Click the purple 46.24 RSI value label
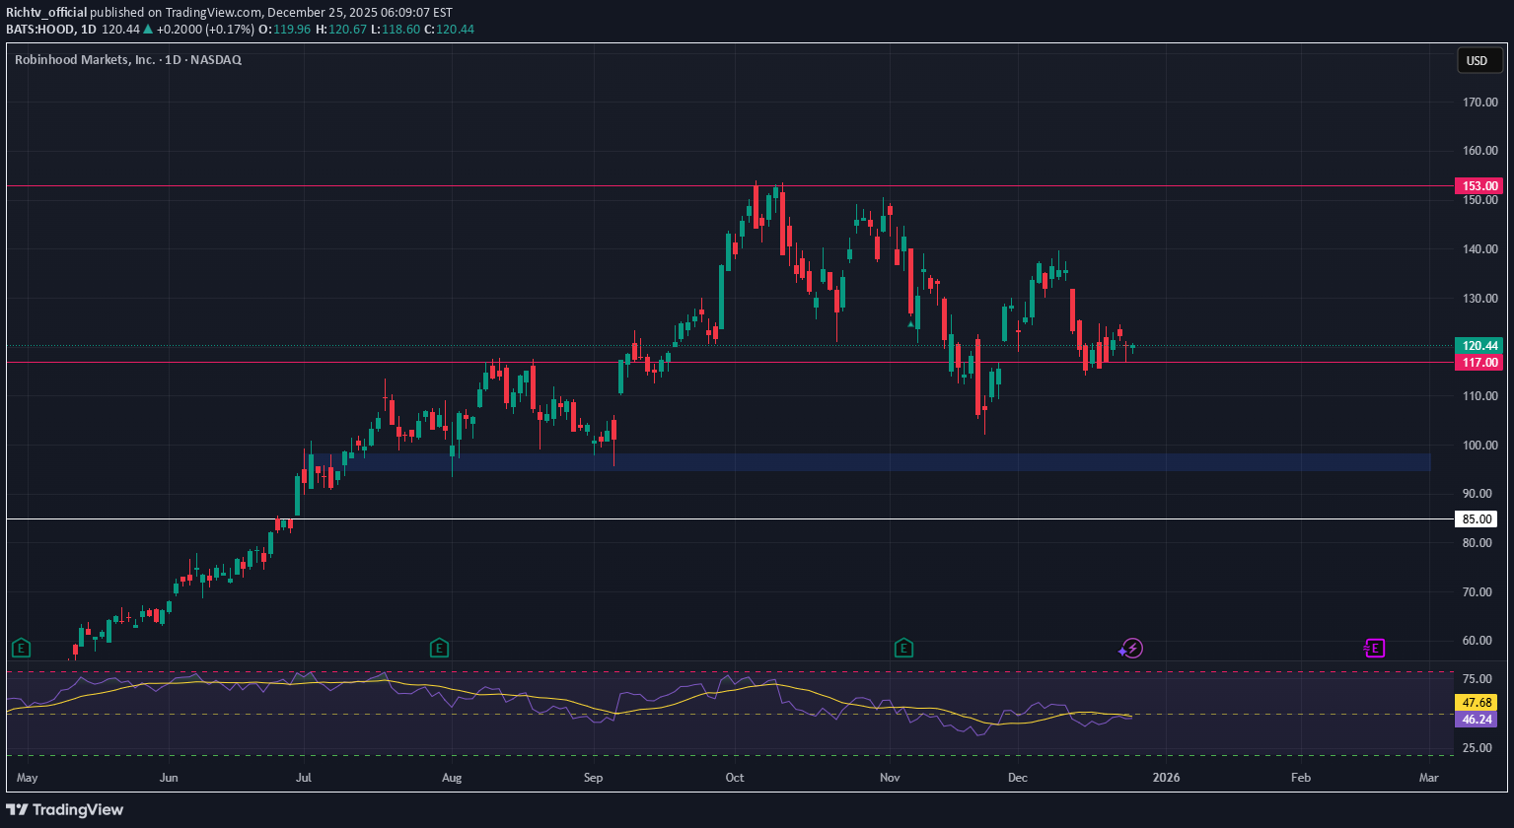 click(1476, 720)
